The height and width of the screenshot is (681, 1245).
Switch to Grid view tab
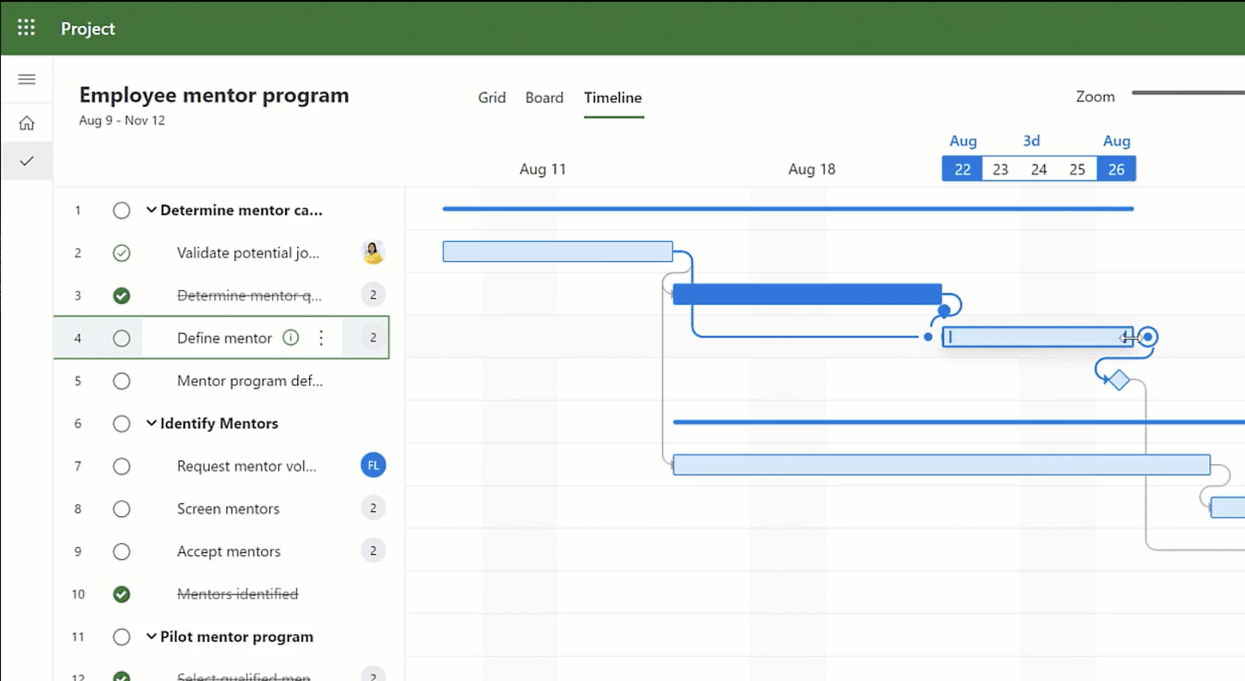pyautogui.click(x=492, y=98)
